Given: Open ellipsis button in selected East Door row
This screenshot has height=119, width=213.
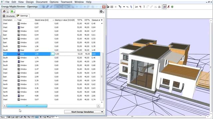Looking at the screenshot, I should (53, 54).
